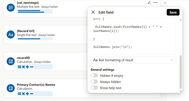Screen dimensions: 189x101
Task: Click Primary Contact(s) Names calculation icon
Action: 11,88
